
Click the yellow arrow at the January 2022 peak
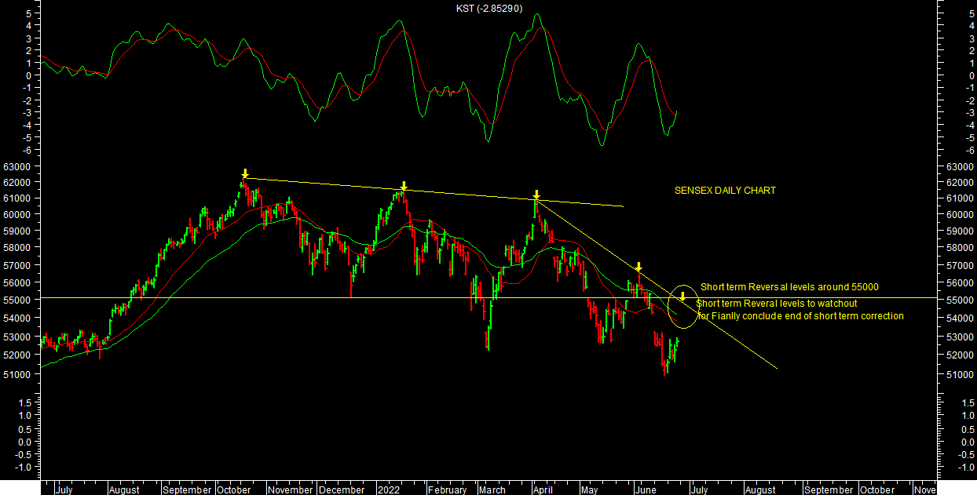pos(403,186)
